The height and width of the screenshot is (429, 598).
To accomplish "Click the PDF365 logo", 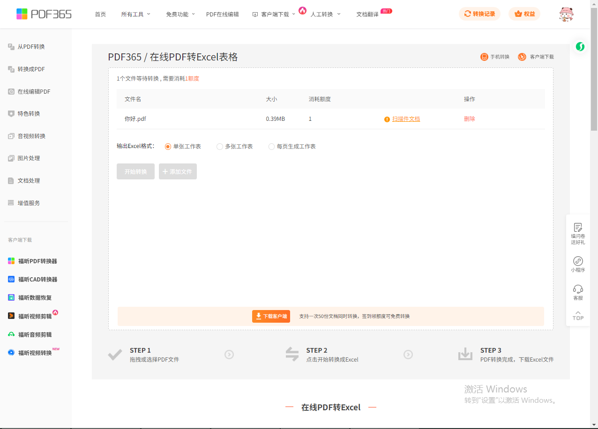I will [44, 14].
